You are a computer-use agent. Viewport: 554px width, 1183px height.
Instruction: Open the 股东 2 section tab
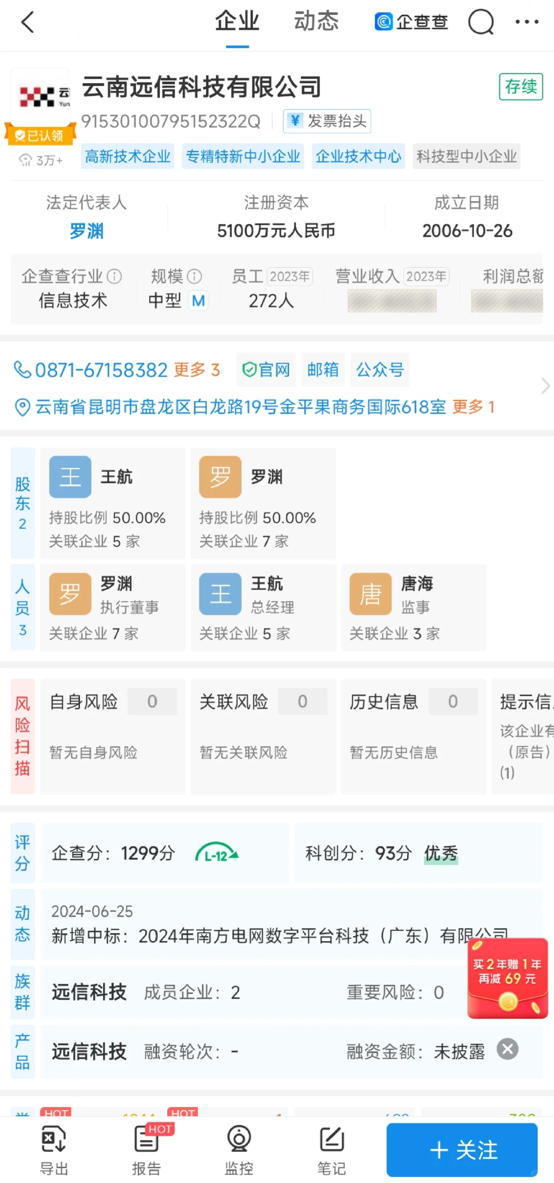pyautogui.click(x=23, y=503)
